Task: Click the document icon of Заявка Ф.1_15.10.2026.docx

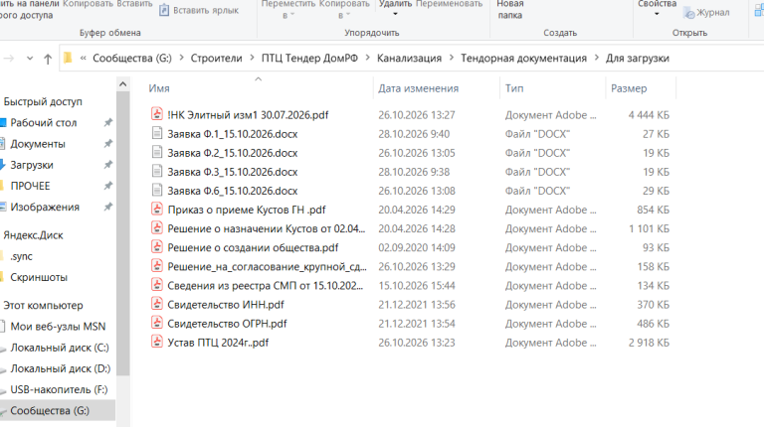Action: point(157,133)
